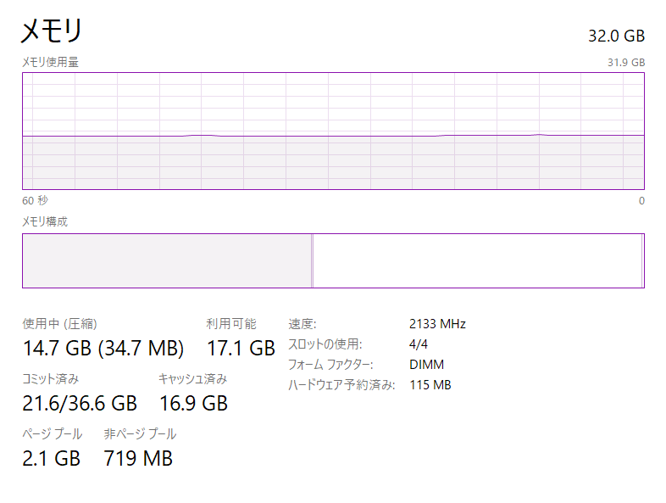Select the 32.0 GB total memory text
Image resolution: width=666 pixels, height=503 pixels.
click(616, 36)
